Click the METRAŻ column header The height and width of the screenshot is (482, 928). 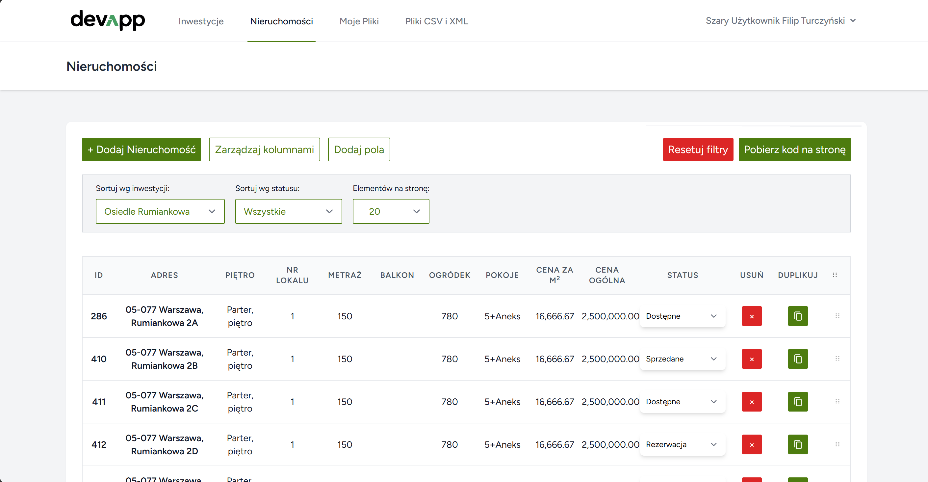[x=345, y=275]
